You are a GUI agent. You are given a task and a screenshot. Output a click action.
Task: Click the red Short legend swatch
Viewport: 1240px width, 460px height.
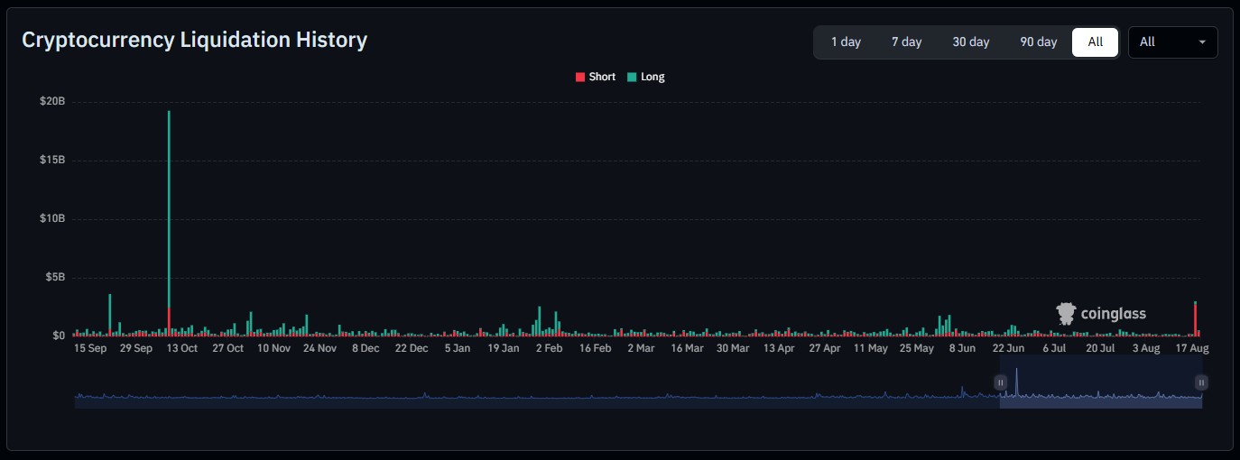tap(580, 78)
